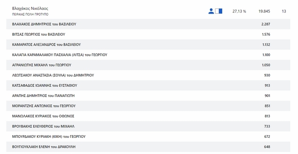Select the ΒΡΟΥΒΑΚΗΣ ΕΛΕΥΘΕΡΙΟΣ του ΜΙΧΑΗΛ row
The image size is (298, 154).
tap(148, 126)
